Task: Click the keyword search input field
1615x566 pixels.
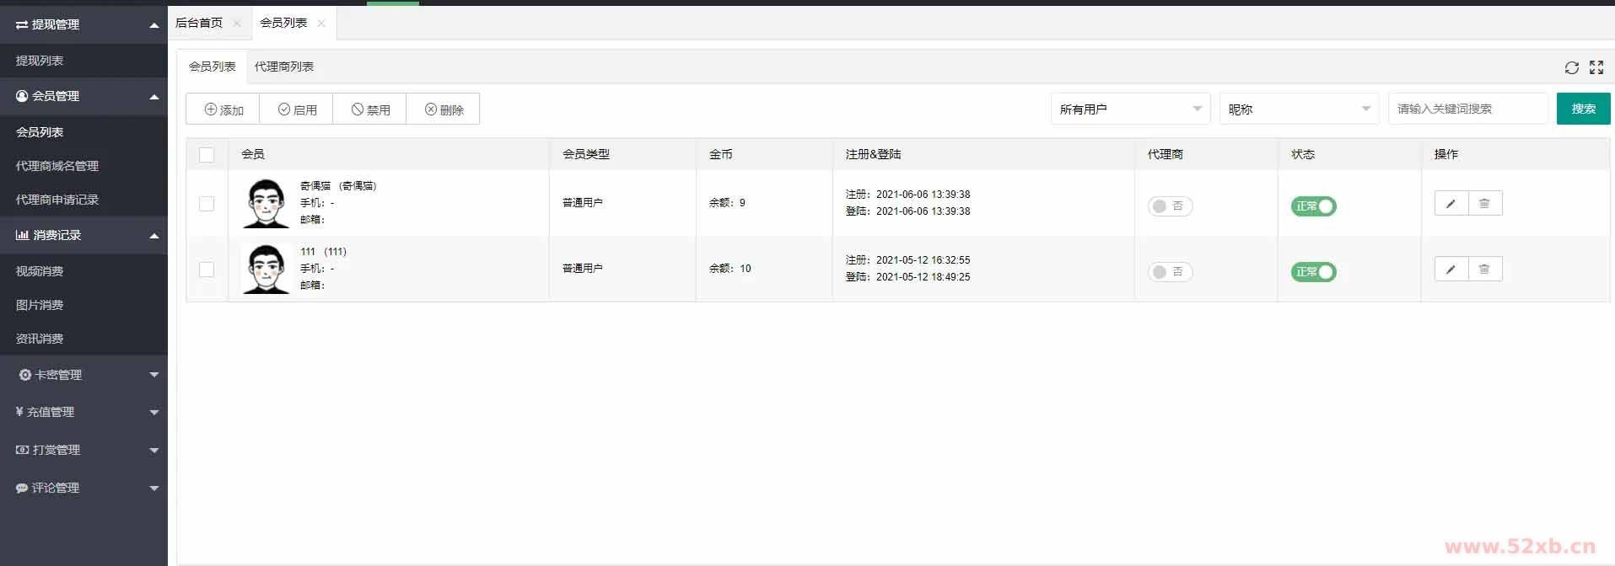Action: click(x=1467, y=109)
